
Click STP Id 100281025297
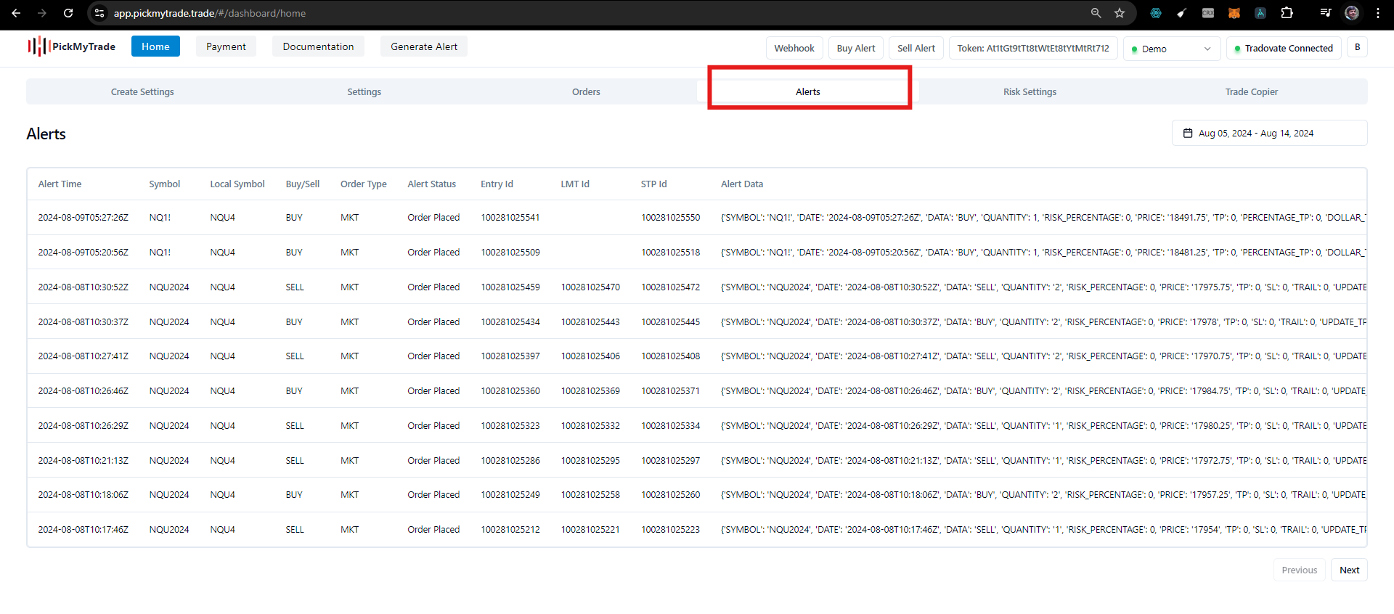click(x=670, y=460)
